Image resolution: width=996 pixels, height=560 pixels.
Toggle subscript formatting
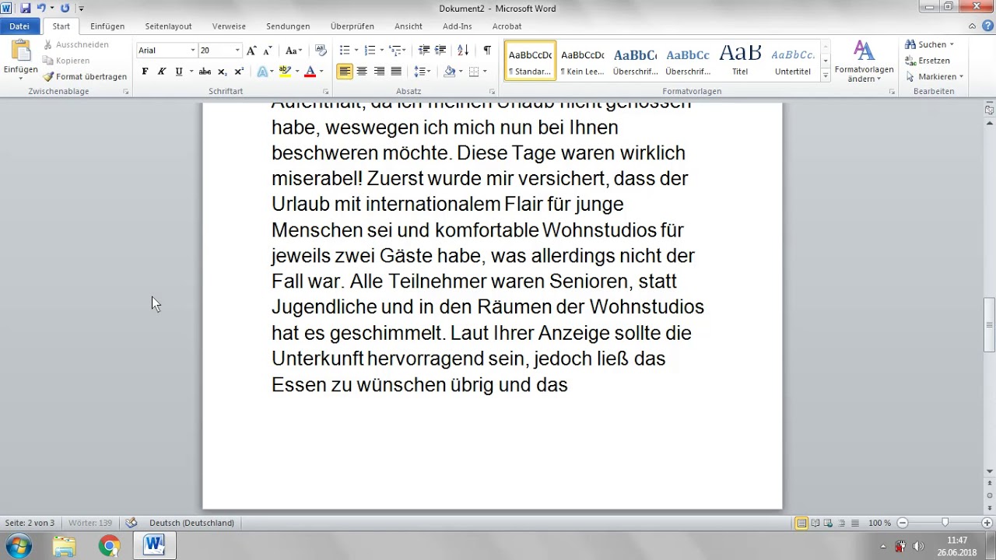222,72
